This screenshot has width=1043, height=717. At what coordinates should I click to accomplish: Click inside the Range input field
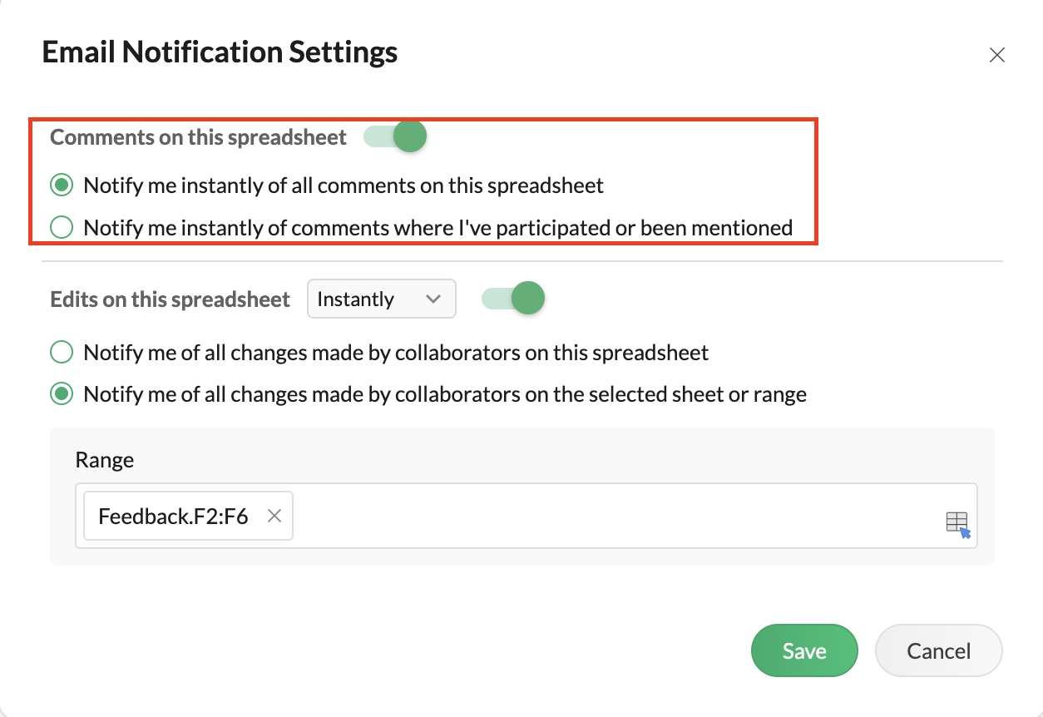coord(615,517)
